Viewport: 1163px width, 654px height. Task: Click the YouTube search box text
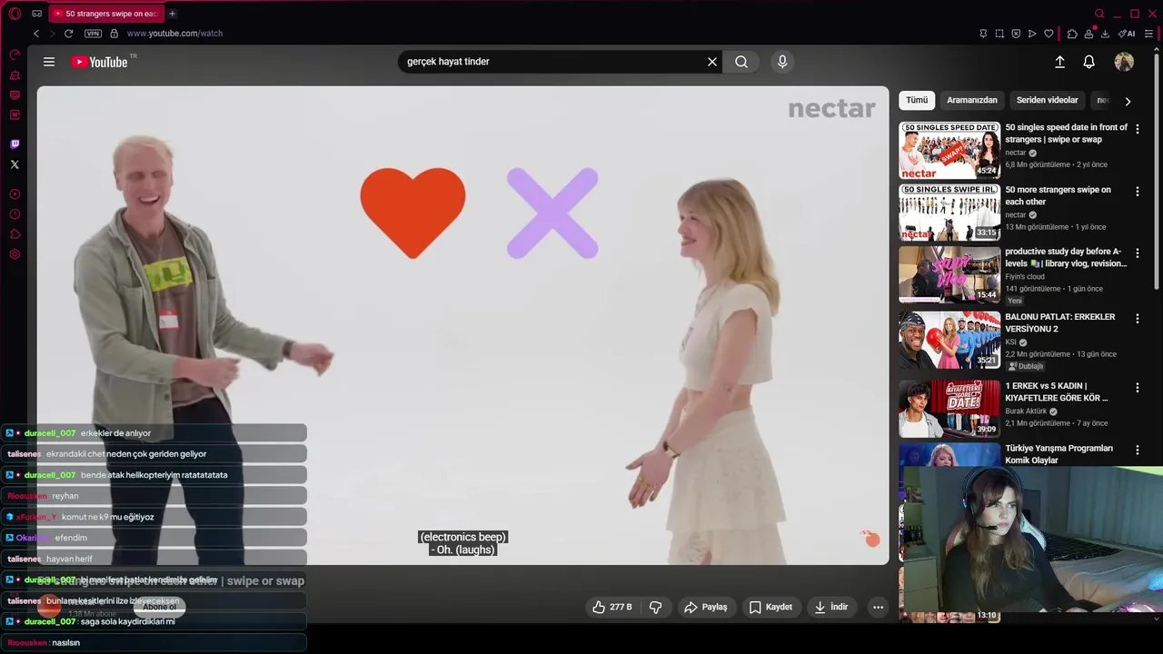(x=448, y=62)
